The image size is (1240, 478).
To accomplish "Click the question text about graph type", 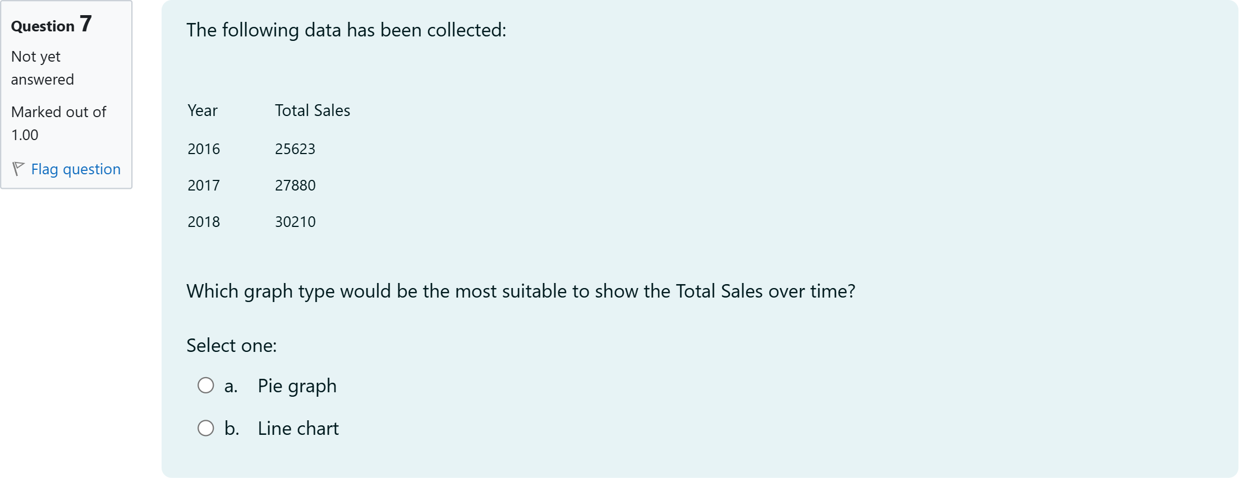I will (521, 291).
